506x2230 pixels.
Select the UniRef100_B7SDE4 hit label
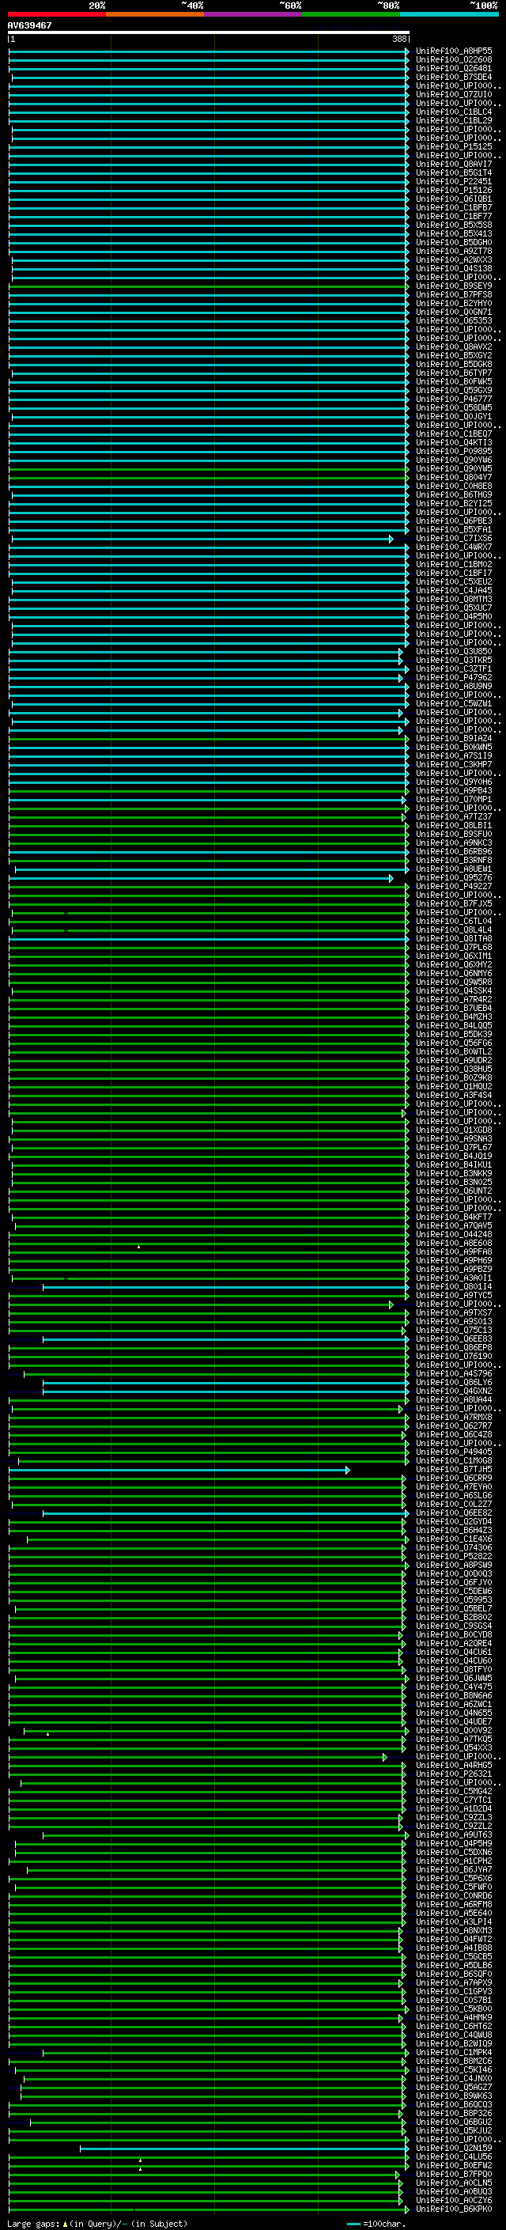[x=453, y=77]
